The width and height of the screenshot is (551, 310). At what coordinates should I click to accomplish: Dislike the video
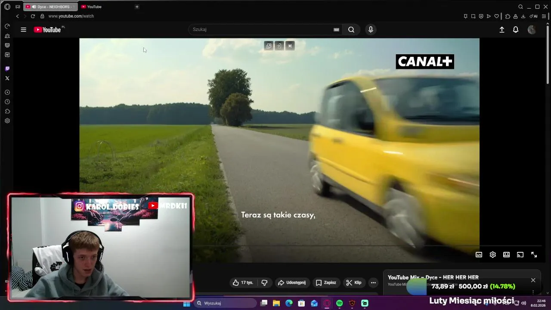point(264,283)
